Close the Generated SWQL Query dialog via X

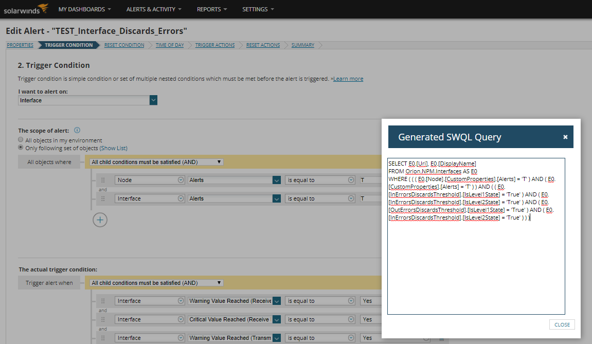[565, 137]
